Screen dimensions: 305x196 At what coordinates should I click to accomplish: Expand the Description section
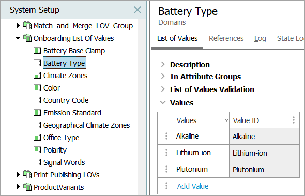click(x=163, y=64)
